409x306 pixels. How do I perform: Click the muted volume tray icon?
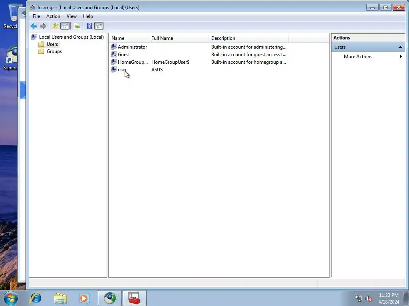(369, 299)
